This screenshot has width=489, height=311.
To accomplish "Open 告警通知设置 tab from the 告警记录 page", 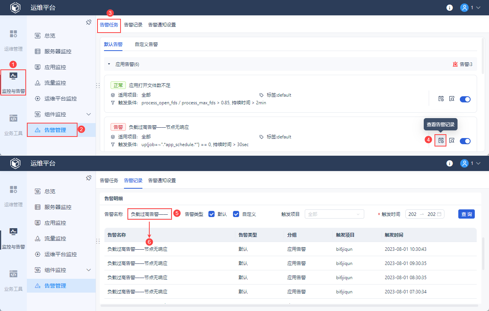I will pos(162,180).
